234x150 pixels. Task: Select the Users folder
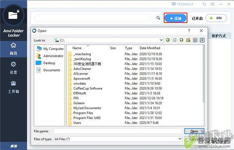(x=77, y=123)
